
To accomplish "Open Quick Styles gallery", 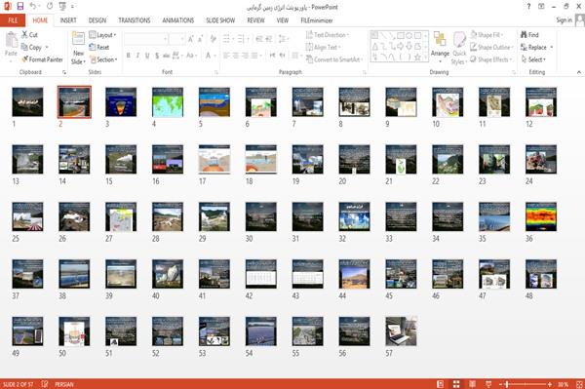I will (459, 48).
